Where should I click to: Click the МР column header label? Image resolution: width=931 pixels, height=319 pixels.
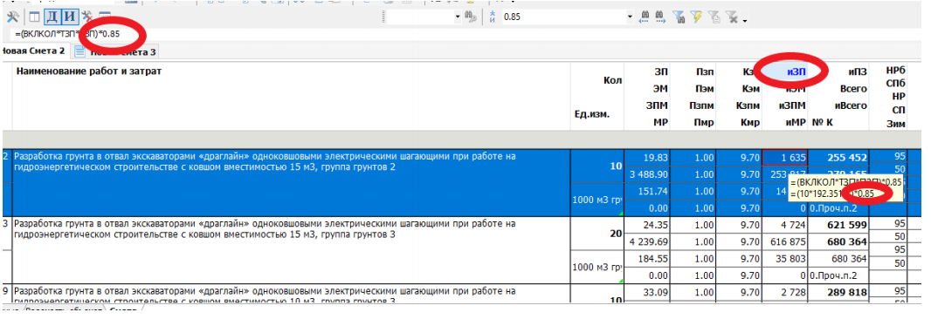(660, 122)
